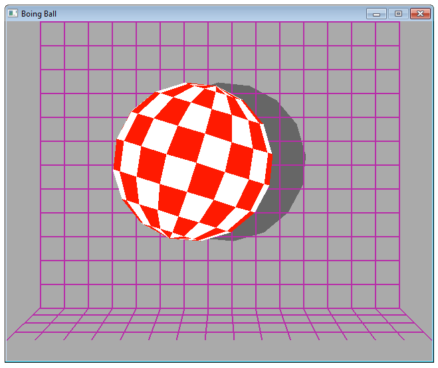Click the left edge of the checkered ball
Viewport: 438px width, 368px height.
116,162
